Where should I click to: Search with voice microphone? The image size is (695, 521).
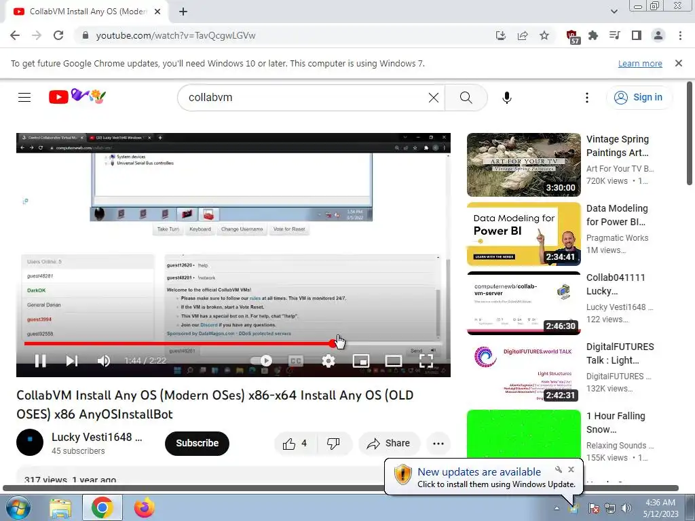click(506, 97)
